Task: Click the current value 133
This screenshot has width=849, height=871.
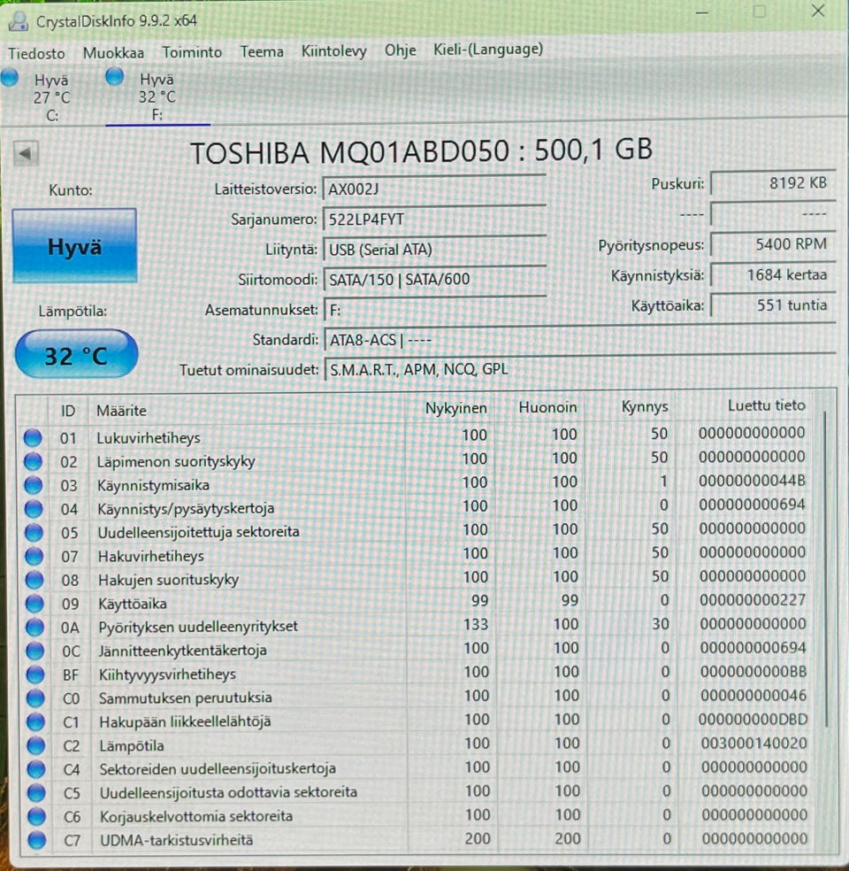Action: (x=476, y=624)
